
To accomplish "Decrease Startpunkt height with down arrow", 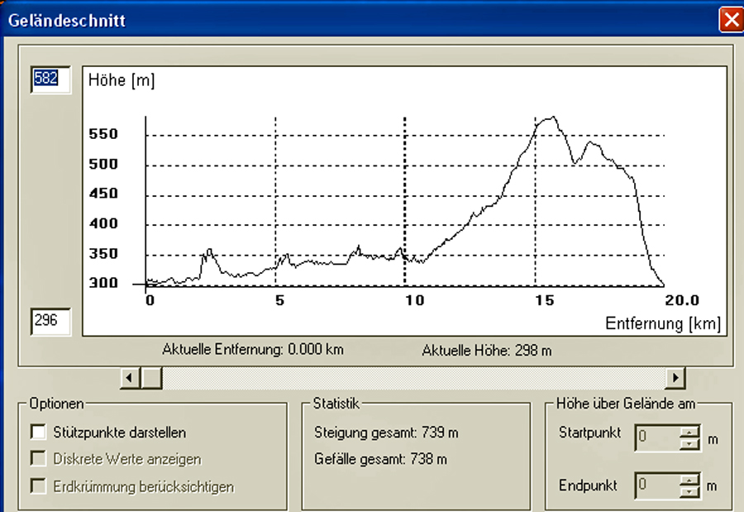I will (689, 444).
